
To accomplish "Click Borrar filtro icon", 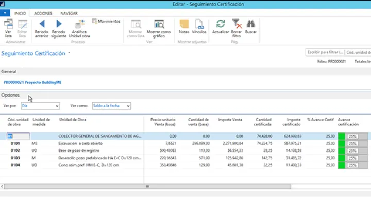I will (x=236, y=24).
